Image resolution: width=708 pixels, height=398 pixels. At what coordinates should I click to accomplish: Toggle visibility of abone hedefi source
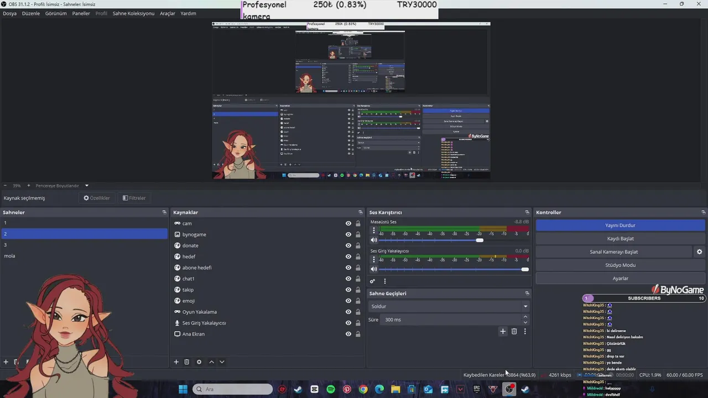point(348,268)
